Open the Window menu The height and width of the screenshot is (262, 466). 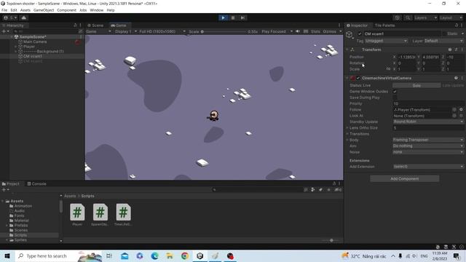coord(97,10)
